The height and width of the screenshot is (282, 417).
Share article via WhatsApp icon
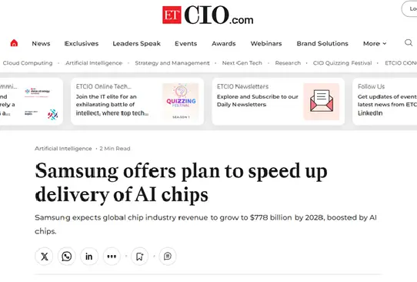click(67, 257)
